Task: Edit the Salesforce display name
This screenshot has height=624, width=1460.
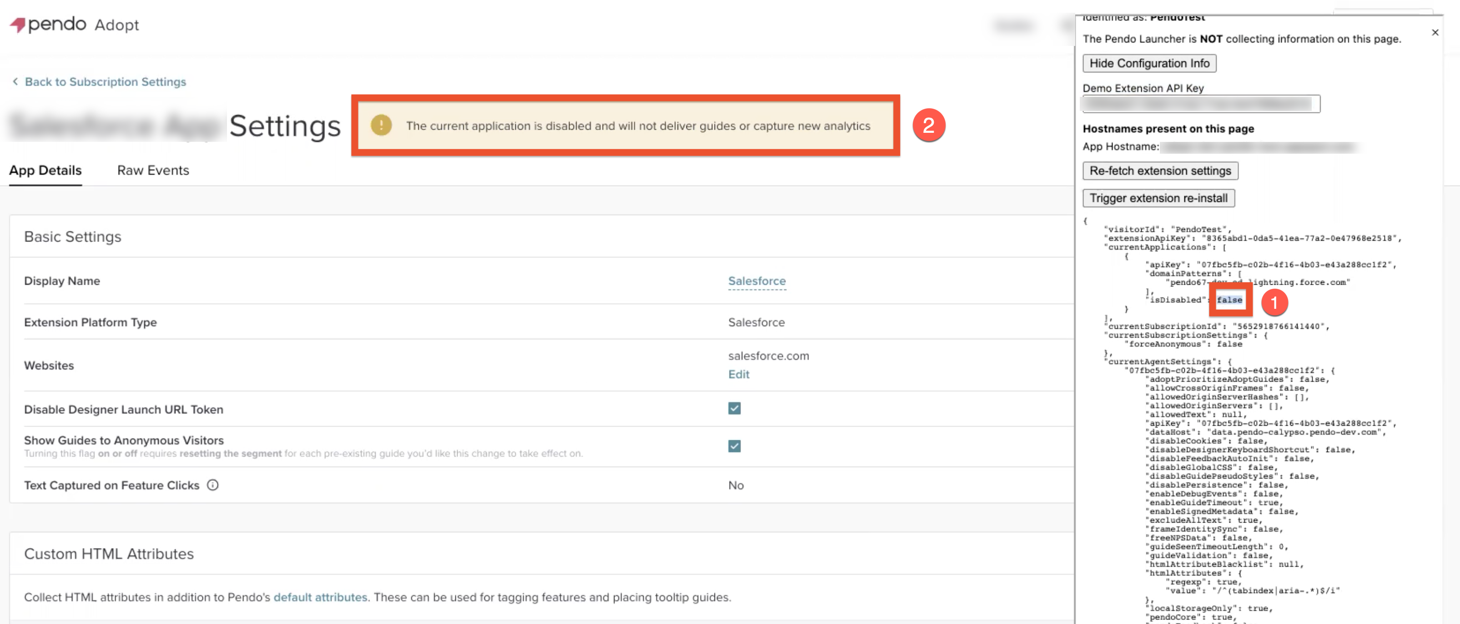Action: pos(757,281)
